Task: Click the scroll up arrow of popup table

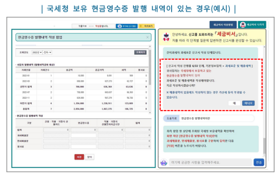Action: [x=150, y=47]
